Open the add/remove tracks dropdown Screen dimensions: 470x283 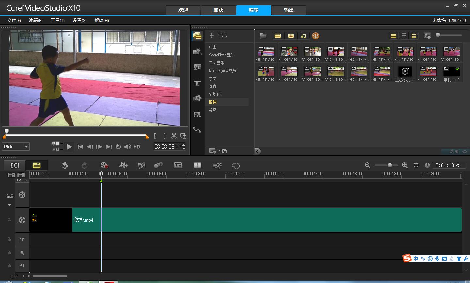[22, 180]
